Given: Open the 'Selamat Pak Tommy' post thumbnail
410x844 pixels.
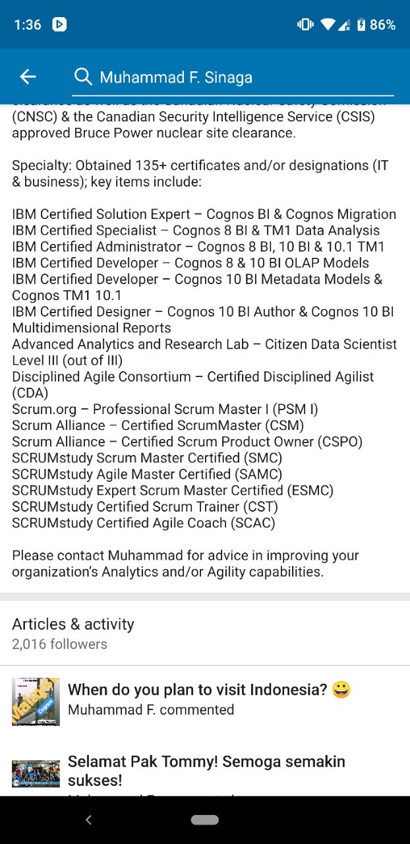Looking at the screenshot, I should (x=36, y=773).
